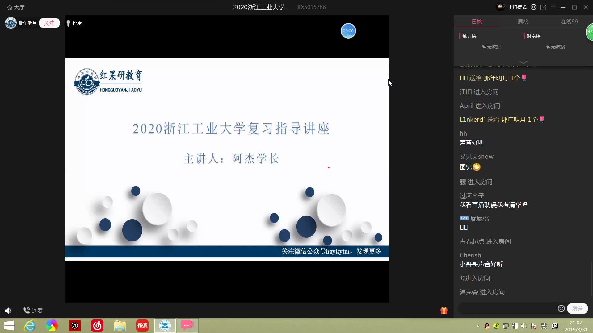
Task: Show hidden tray icons arrow
Action: click(478, 326)
